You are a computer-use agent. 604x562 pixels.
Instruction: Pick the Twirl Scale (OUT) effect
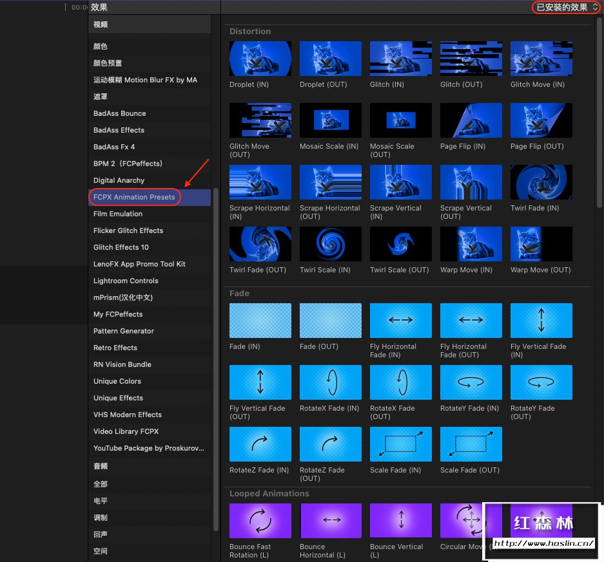pos(400,244)
